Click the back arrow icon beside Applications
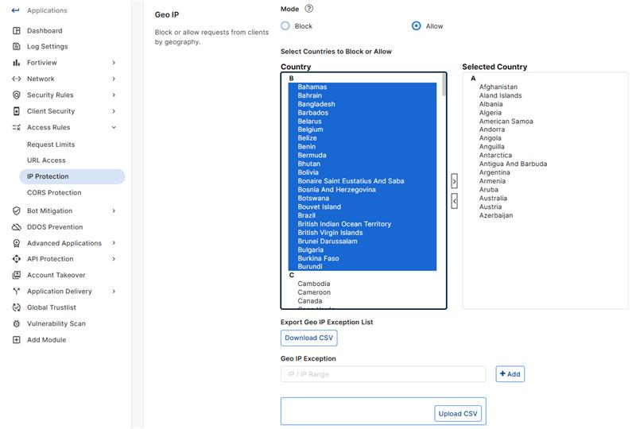Screen dimensions: 636x429 coord(15,10)
